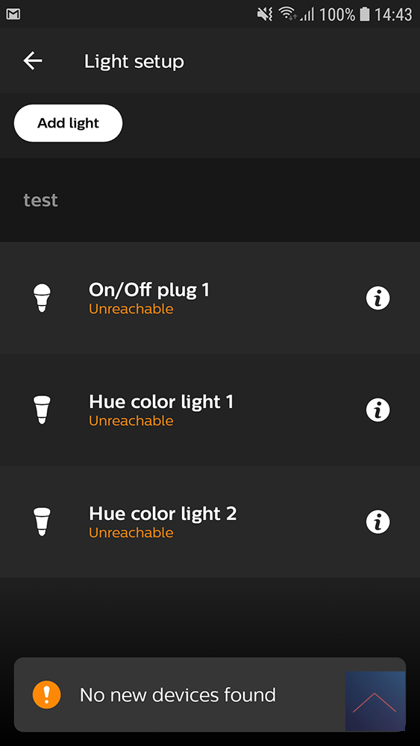Screen dimensions: 420x746
Task: Tap the muted sound status icon
Action: (265, 14)
